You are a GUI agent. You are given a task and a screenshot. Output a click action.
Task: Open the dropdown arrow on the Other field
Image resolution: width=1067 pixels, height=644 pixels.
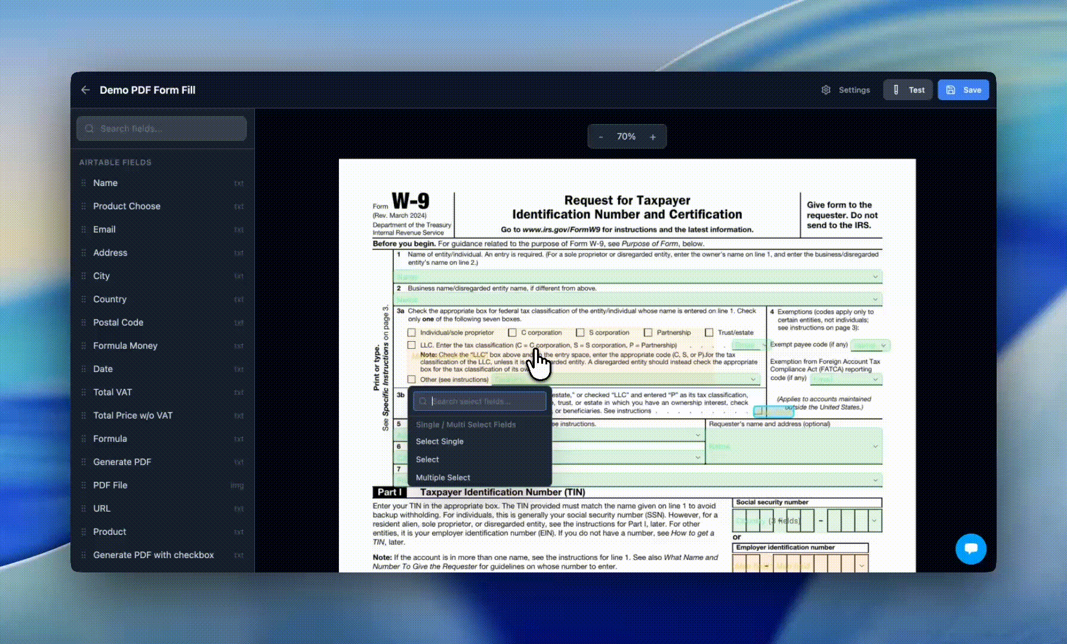pyautogui.click(x=753, y=379)
